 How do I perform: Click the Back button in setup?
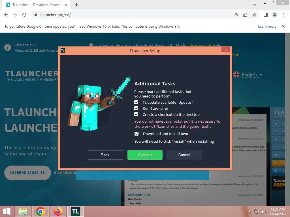(105, 155)
